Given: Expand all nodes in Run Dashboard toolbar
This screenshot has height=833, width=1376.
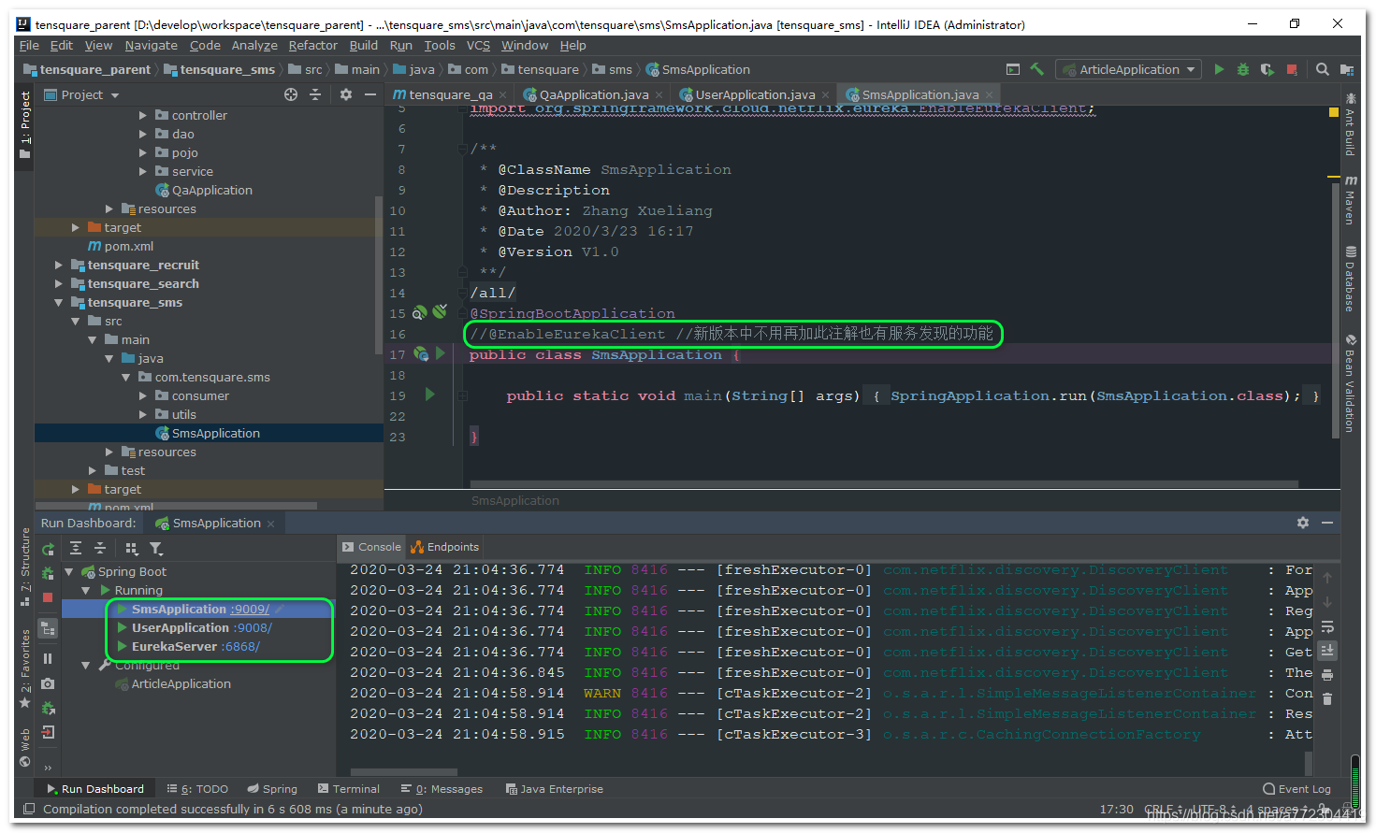Looking at the screenshot, I should click(x=76, y=549).
